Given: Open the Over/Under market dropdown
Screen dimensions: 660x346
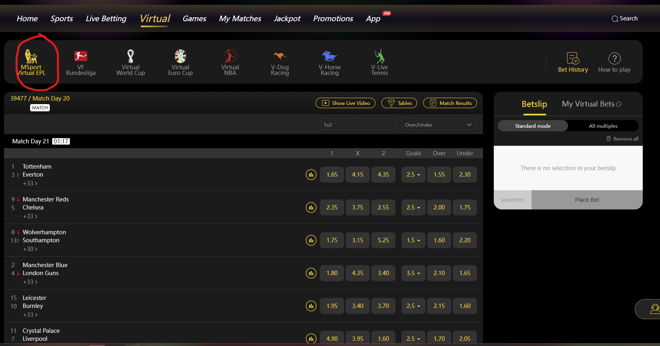Looking at the screenshot, I should [439, 125].
